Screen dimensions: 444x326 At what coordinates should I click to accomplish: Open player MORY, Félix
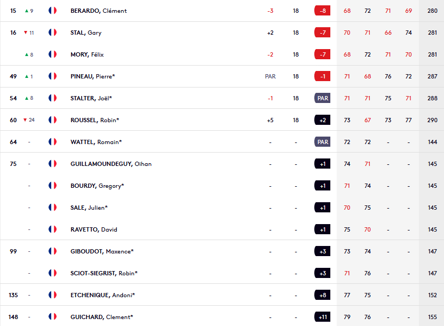pyautogui.click(x=87, y=54)
